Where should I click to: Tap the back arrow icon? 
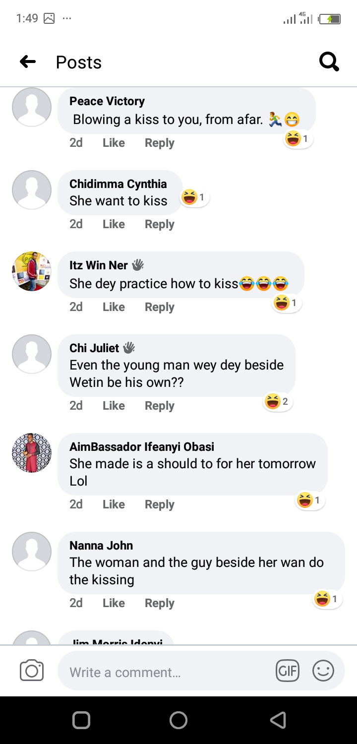28,62
